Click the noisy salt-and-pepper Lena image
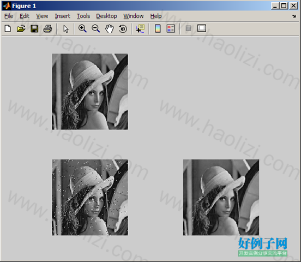The width and height of the screenshot is (301, 262). tap(90, 197)
